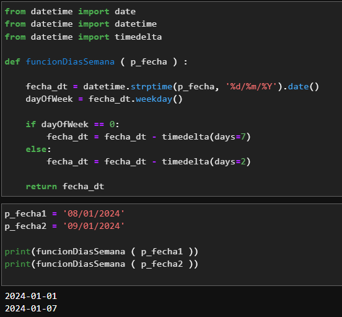Click the function name funcionDiasSemana in def line
The image size is (342, 317).
(x=70, y=62)
